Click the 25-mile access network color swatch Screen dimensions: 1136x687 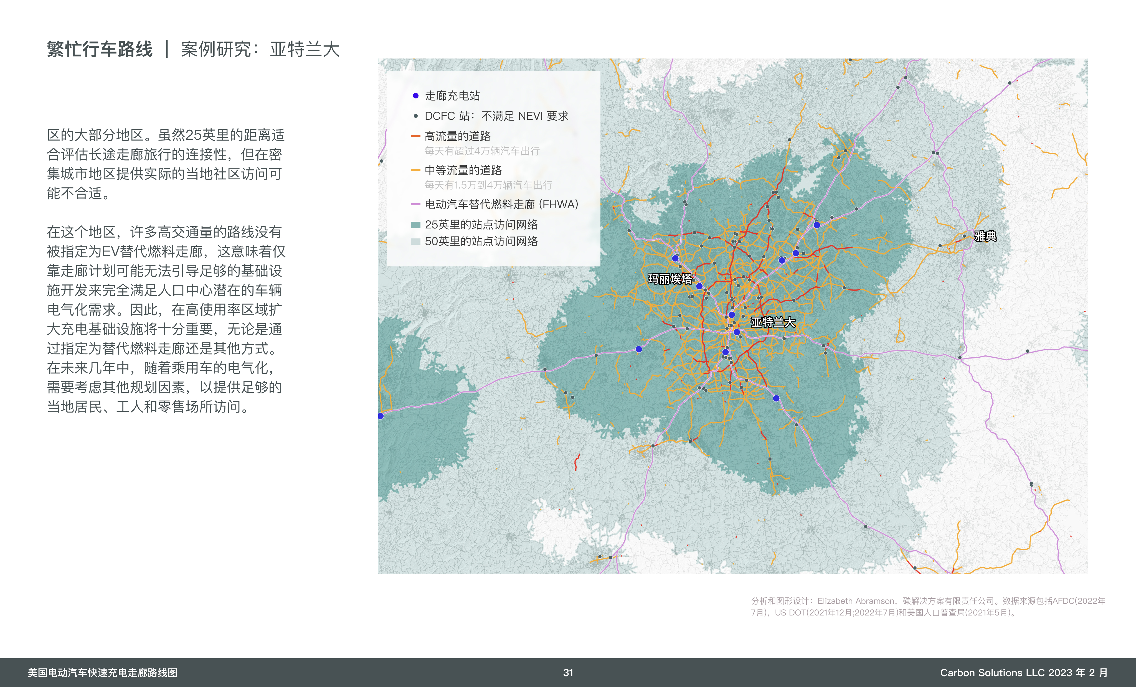[415, 225]
